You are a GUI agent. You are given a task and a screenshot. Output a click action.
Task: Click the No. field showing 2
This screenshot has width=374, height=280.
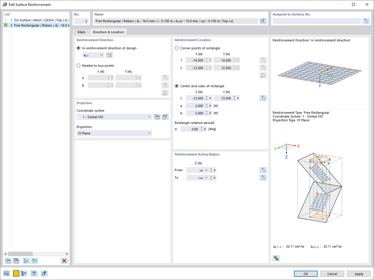point(81,21)
